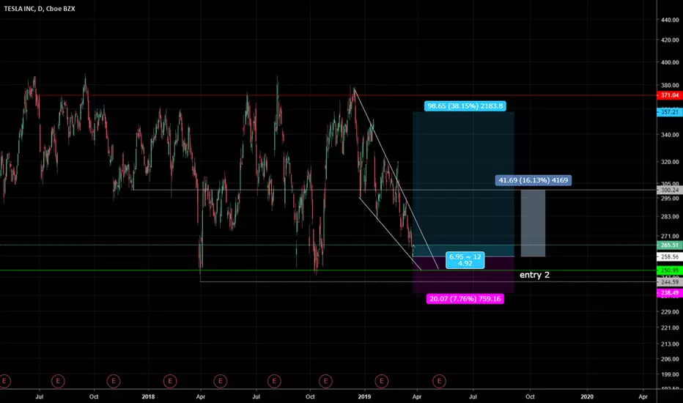683x403 pixels.
Task: Click the 400.00 price axis value
Action: point(670,63)
